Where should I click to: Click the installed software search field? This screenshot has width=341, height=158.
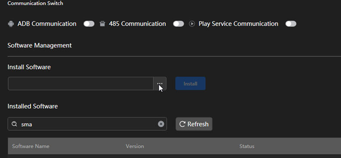click(x=87, y=124)
